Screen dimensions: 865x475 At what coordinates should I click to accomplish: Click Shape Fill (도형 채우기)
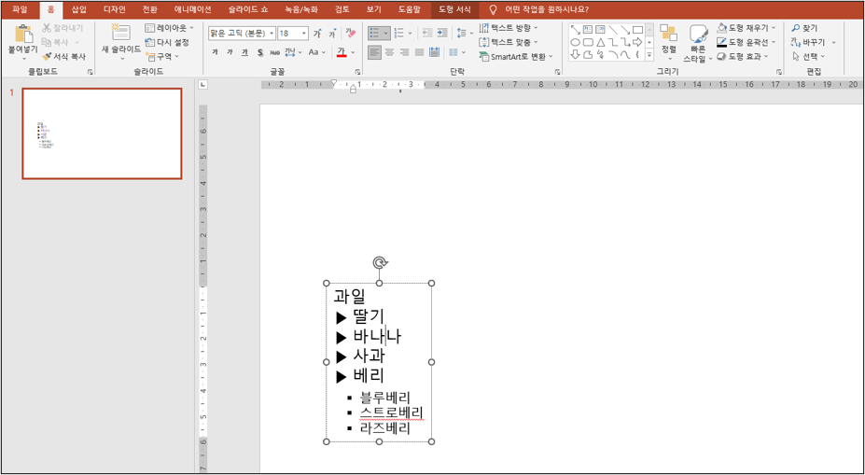point(746,28)
